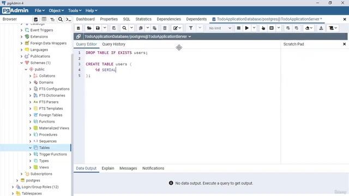
Task: Click the Paste icon in query toolbar
Action: point(155,28)
